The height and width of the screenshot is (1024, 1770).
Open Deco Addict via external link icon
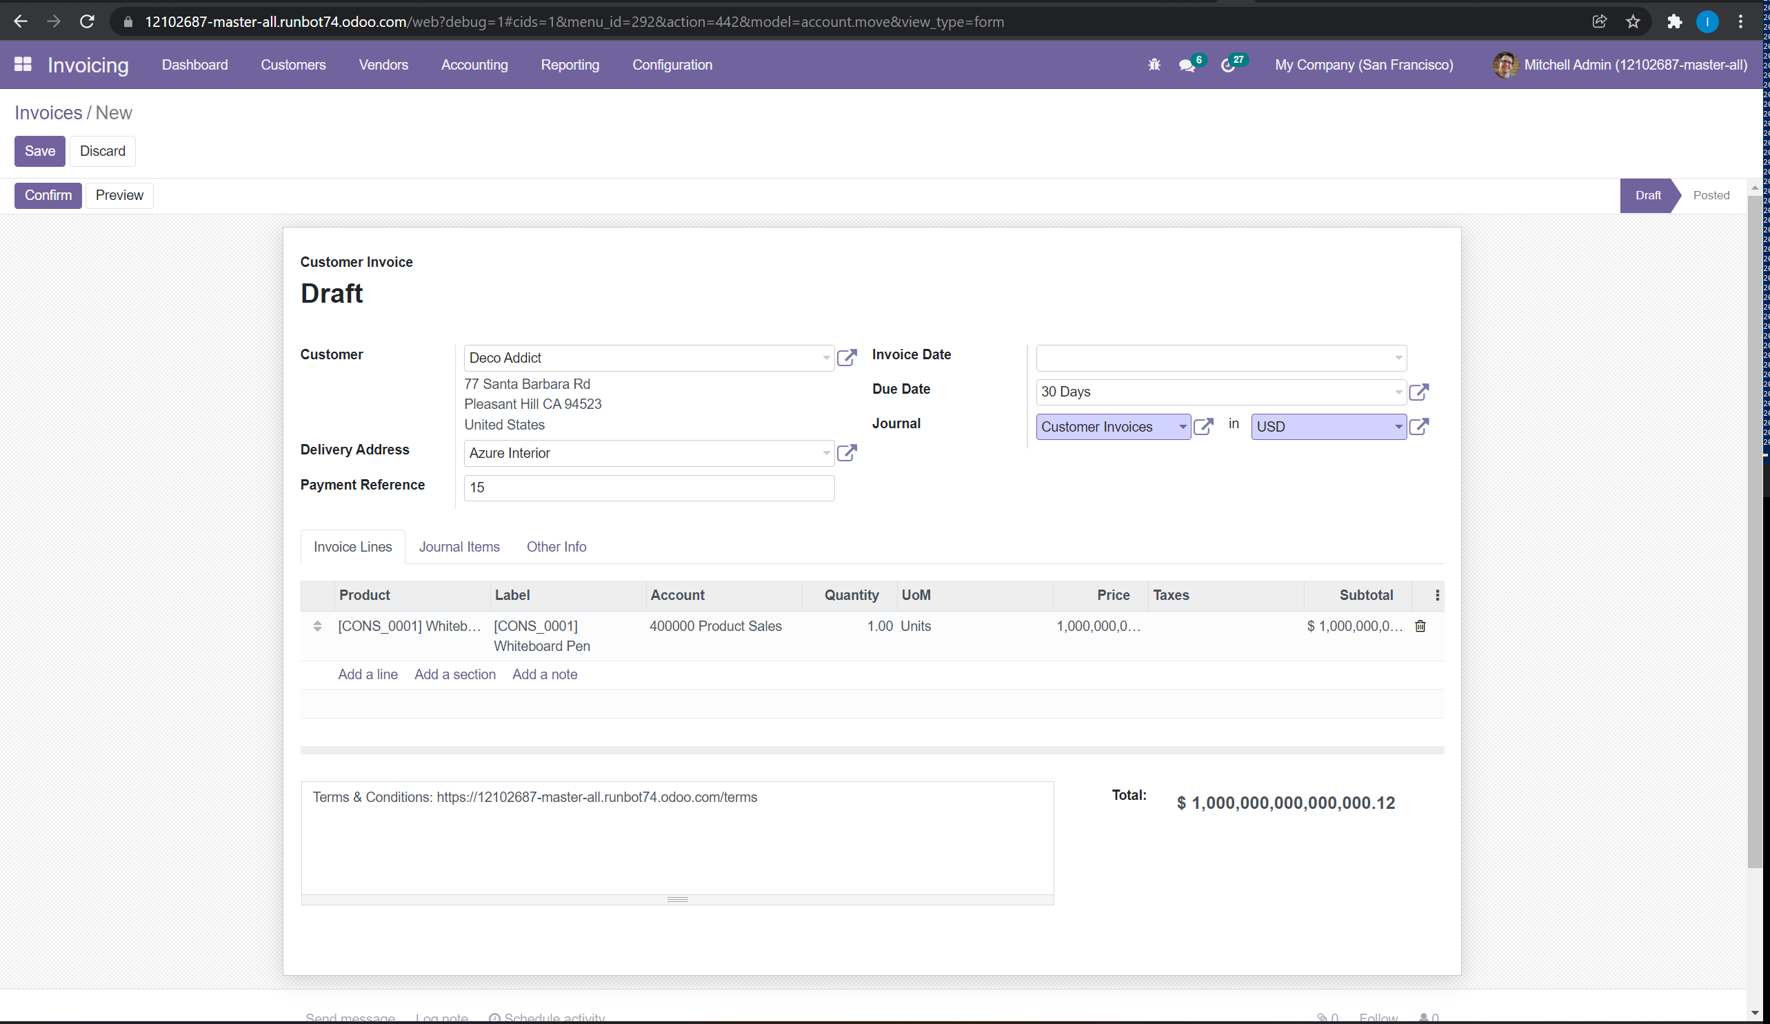[x=846, y=357]
